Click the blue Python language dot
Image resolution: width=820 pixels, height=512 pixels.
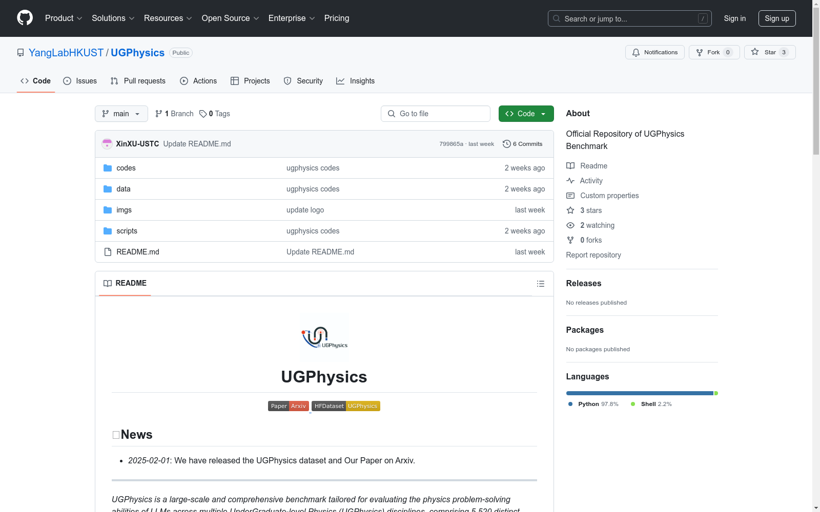tap(570, 404)
